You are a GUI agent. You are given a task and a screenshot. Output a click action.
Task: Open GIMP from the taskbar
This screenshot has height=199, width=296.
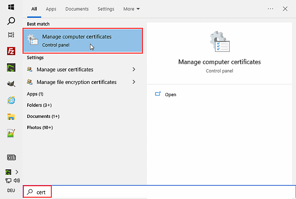tap(11, 83)
